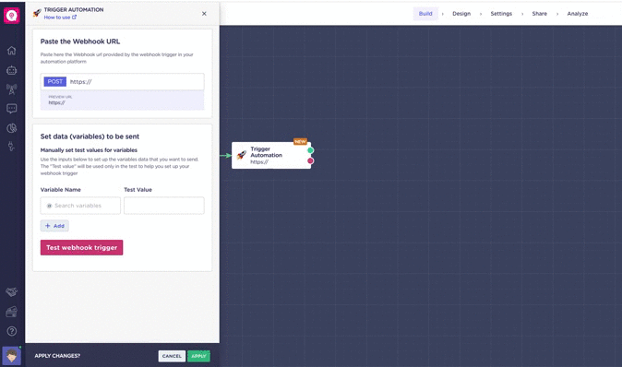
Task: Open the help question mark icon
Action: tap(11, 331)
